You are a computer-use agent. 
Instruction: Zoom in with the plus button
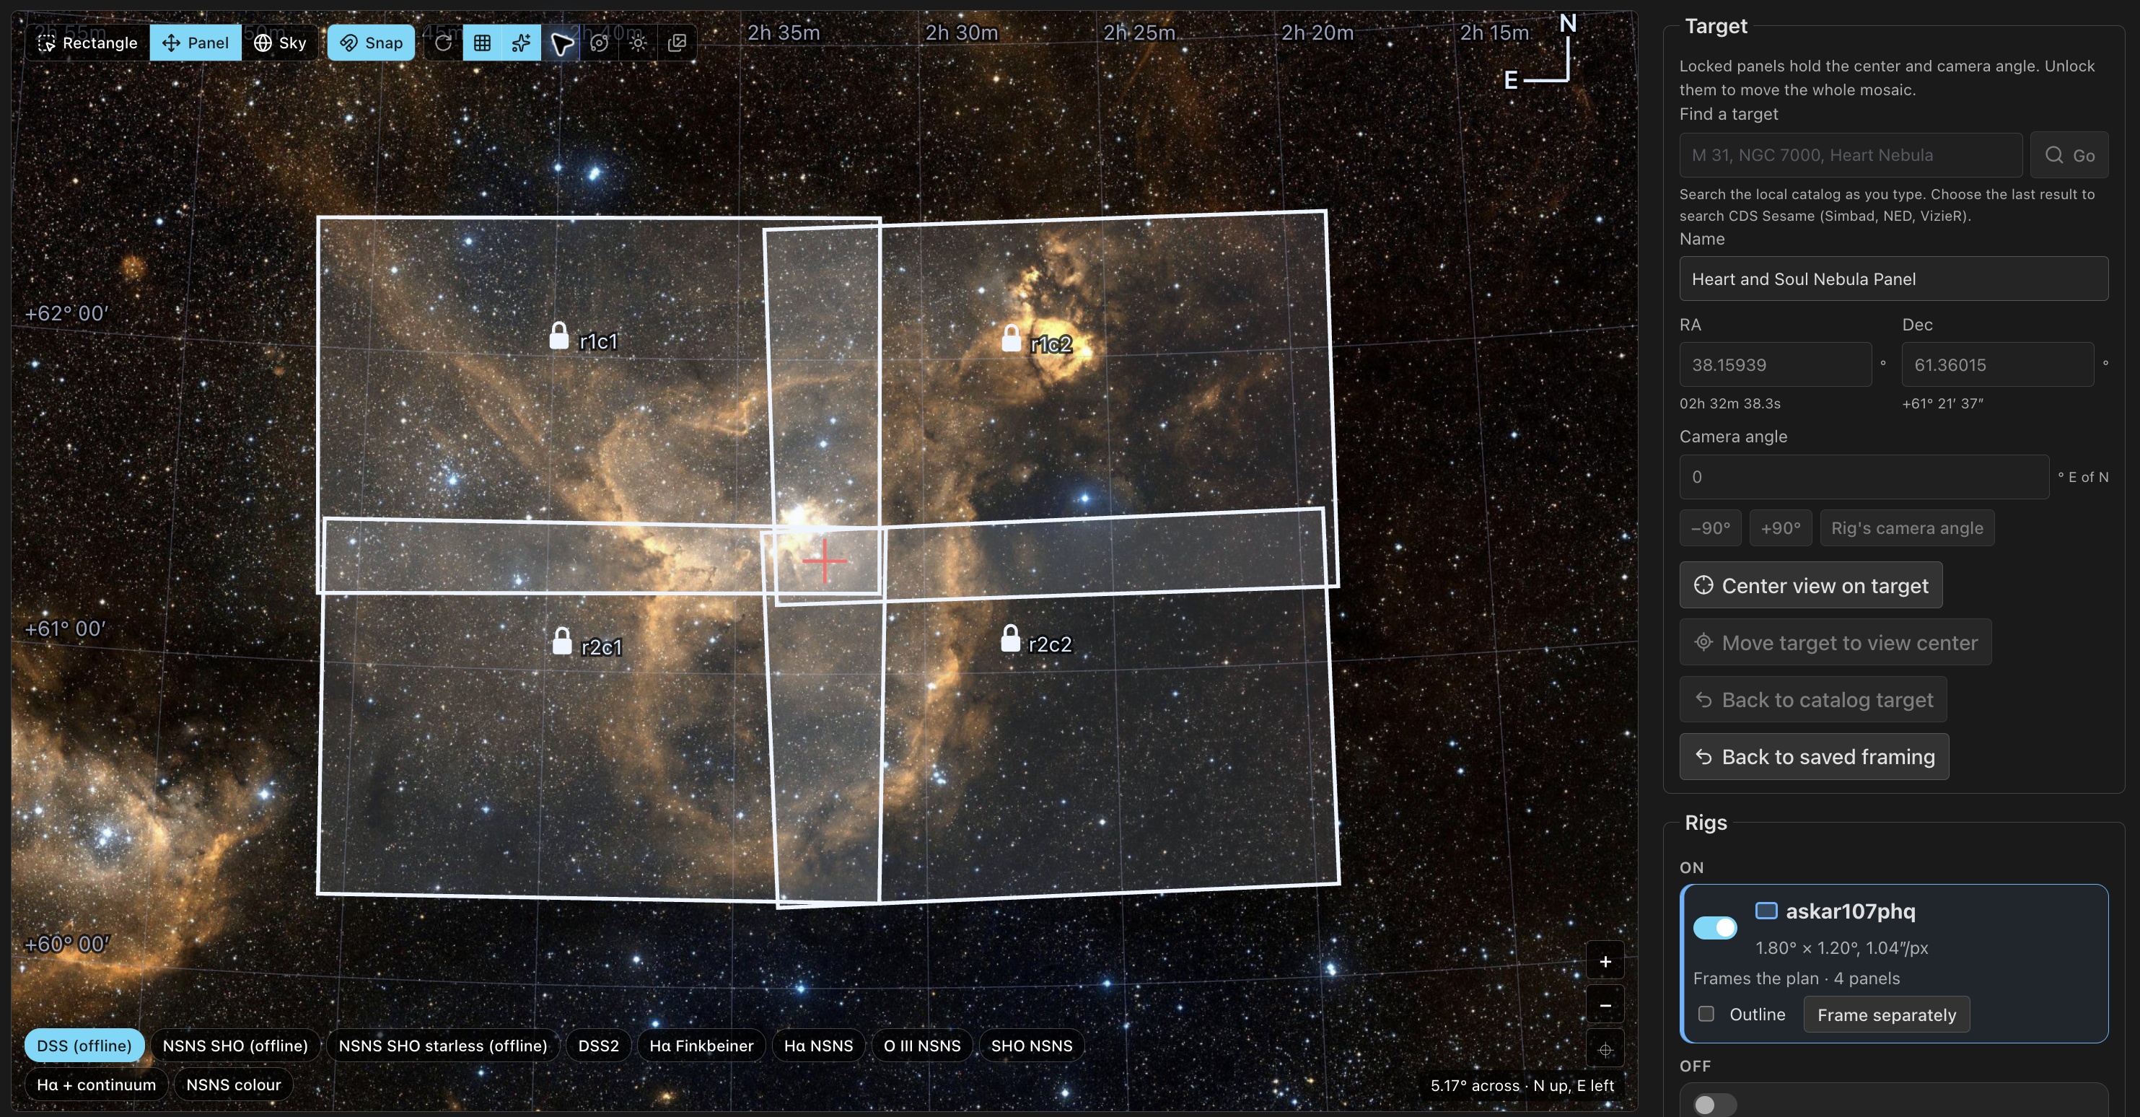click(1605, 962)
